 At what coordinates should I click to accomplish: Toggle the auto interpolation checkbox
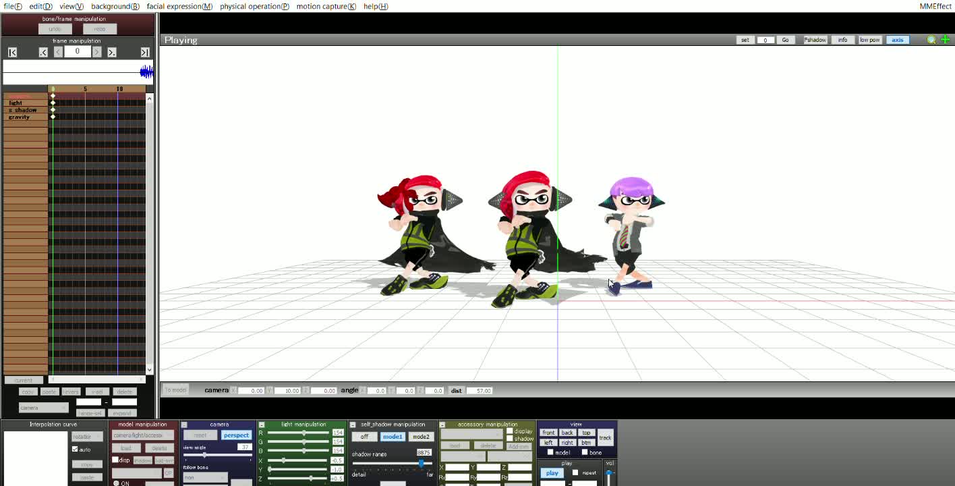pos(75,450)
